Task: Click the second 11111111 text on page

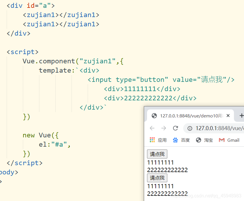Action: 160,186
